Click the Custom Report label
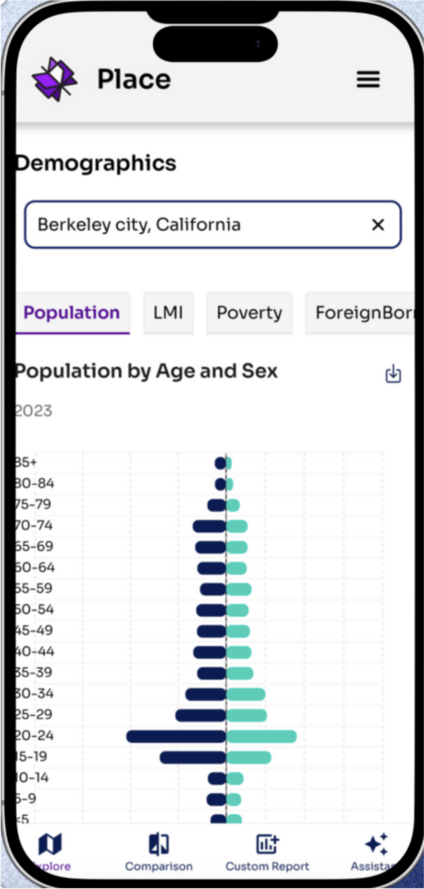The image size is (424, 889). [x=267, y=867]
